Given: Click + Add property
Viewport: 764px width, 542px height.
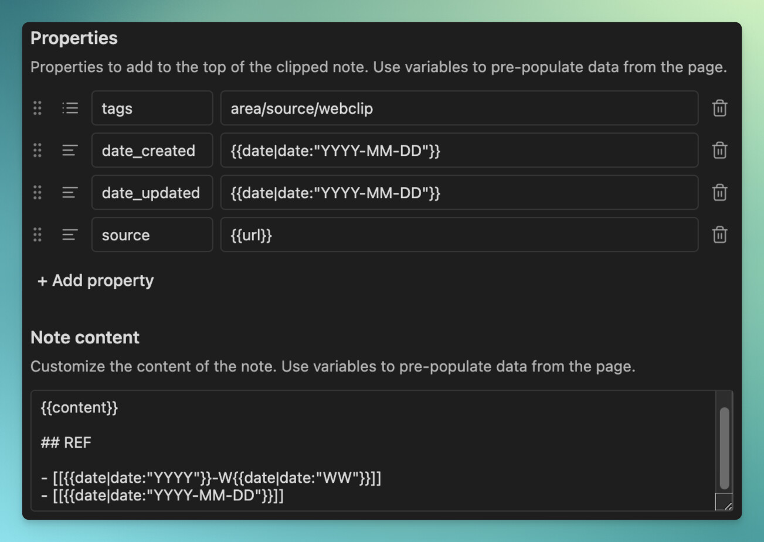Looking at the screenshot, I should 94,280.
